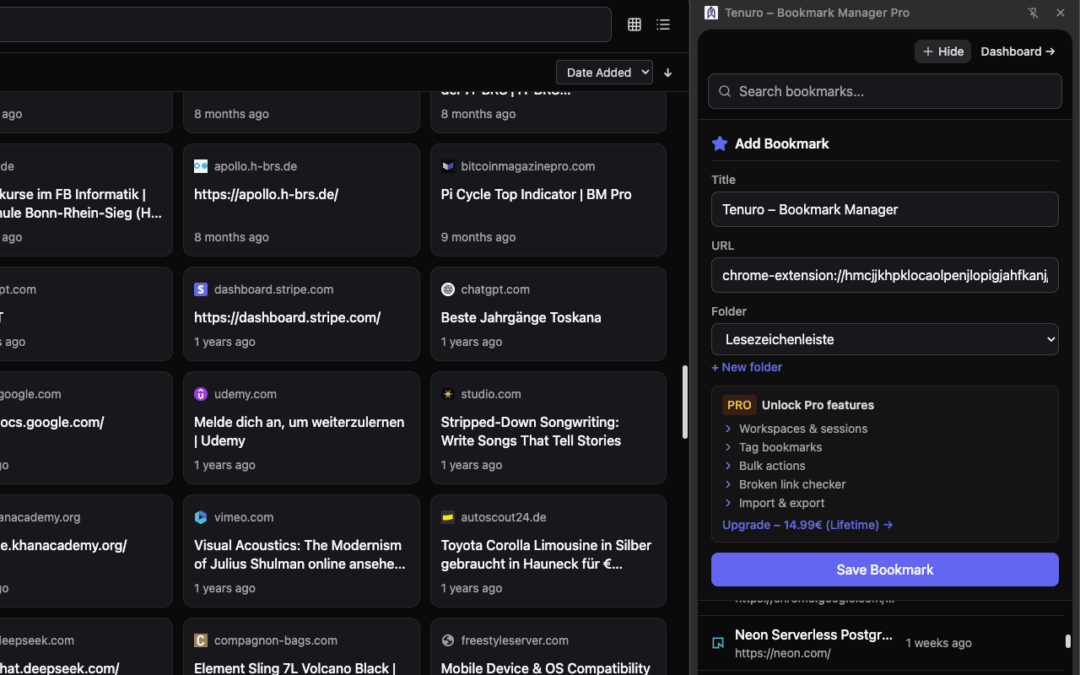The width and height of the screenshot is (1080, 675).
Task: Open Stripped-Down Songwriting bookmark
Action: pyautogui.click(x=548, y=428)
